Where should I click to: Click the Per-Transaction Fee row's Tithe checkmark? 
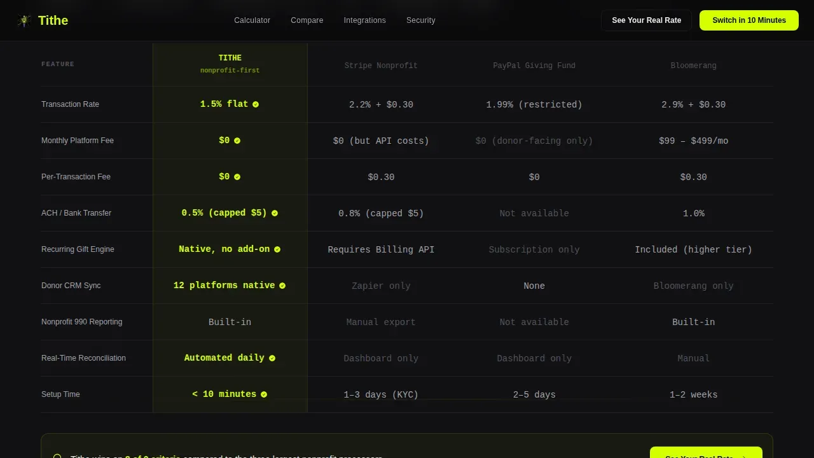(x=237, y=177)
